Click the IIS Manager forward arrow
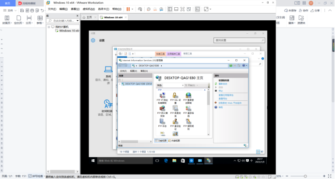Viewport: 335px width, 179px height. tap(126, 66)
